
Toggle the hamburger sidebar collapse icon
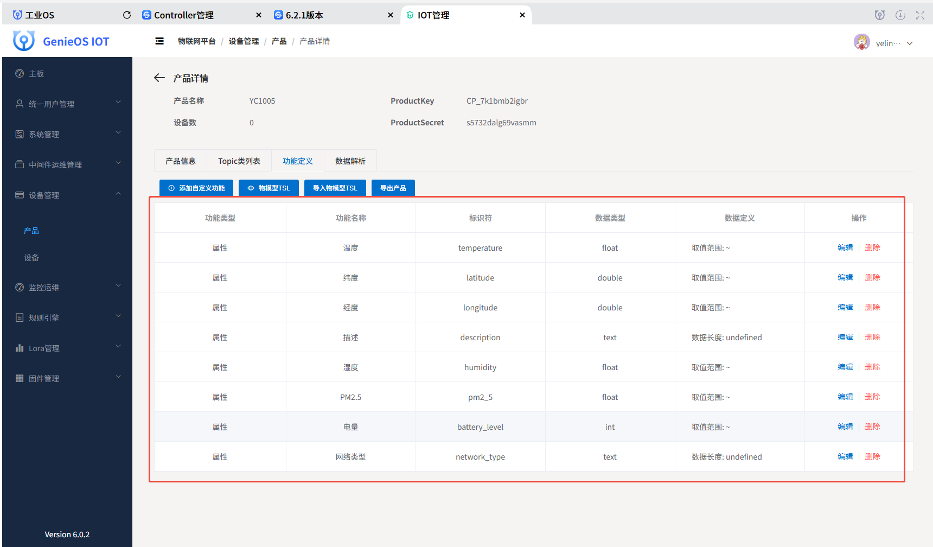[159, 41]
